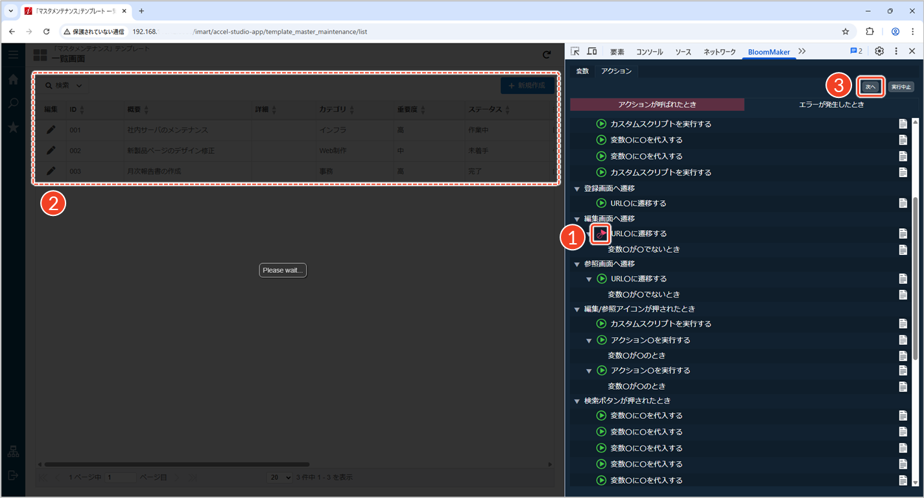The width and height of the screenshot is (924, 498).
Task: Collapse the 参照画面へ遷移 action group
Action: click(577, 264)
